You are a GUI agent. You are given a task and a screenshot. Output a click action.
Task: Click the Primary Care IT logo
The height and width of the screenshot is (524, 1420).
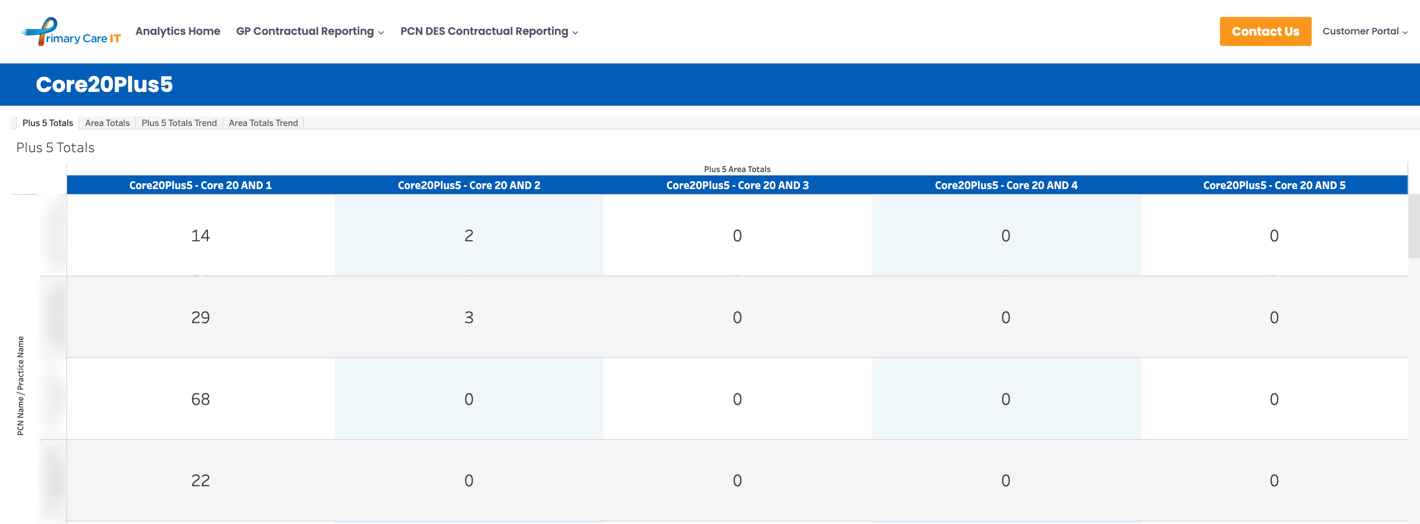click(71, 32)
